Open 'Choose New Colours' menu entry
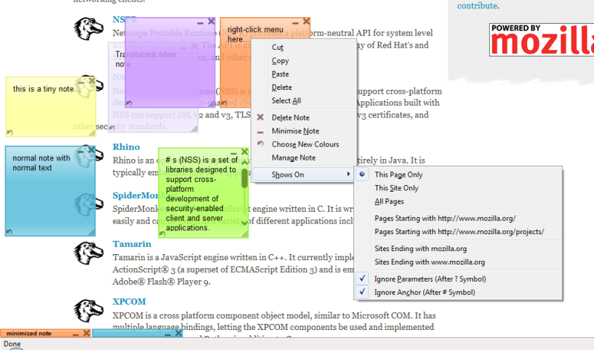Image resolution: width=594 pixels, height=350 pixels. pyautogui.click(x=304, y=144)
